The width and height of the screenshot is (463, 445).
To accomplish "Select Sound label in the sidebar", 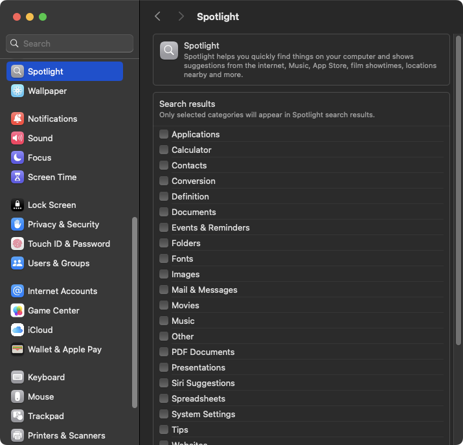I will click(x=40, y=138).
